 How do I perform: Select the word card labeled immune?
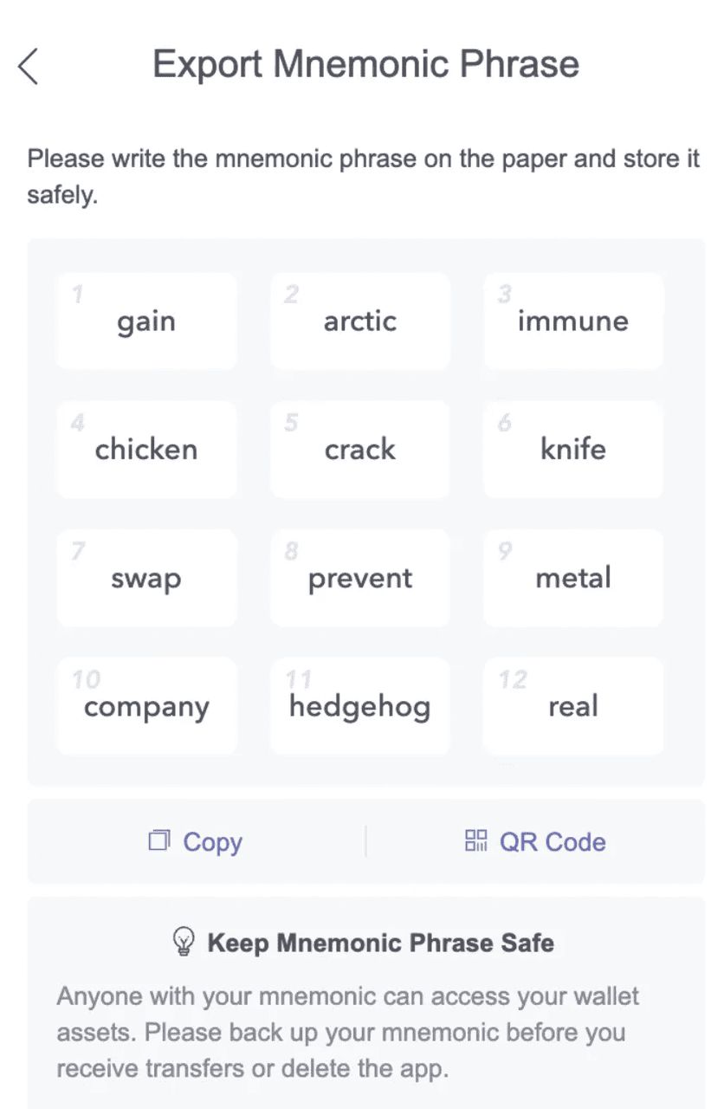click(572, 321)
